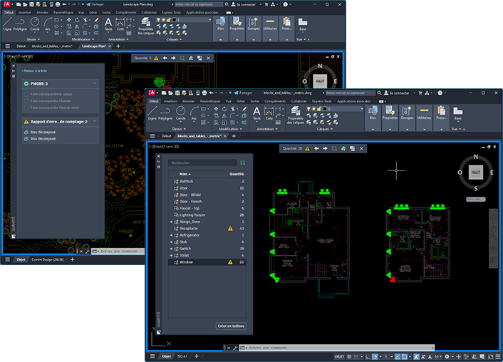This screenshot has width=503, height=362.
Task: Expand the Calques panel in front window
Action: click(x=325, y=129)
